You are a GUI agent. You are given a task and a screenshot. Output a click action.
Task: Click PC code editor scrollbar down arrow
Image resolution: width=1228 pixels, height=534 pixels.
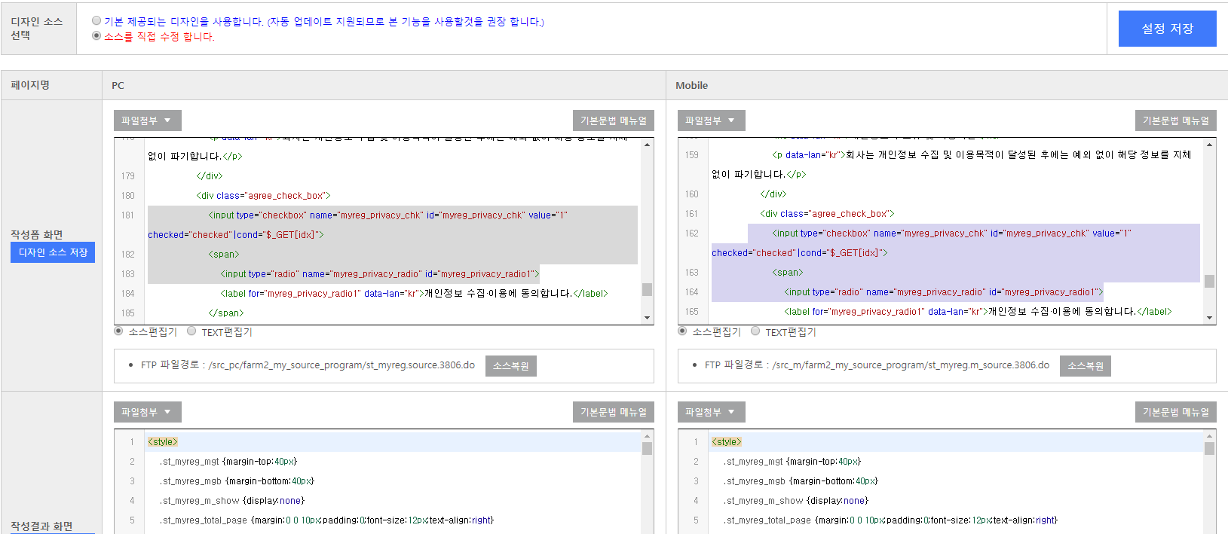[647, 318]
